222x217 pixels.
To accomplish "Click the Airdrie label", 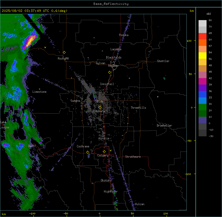I will click(104, 138).
